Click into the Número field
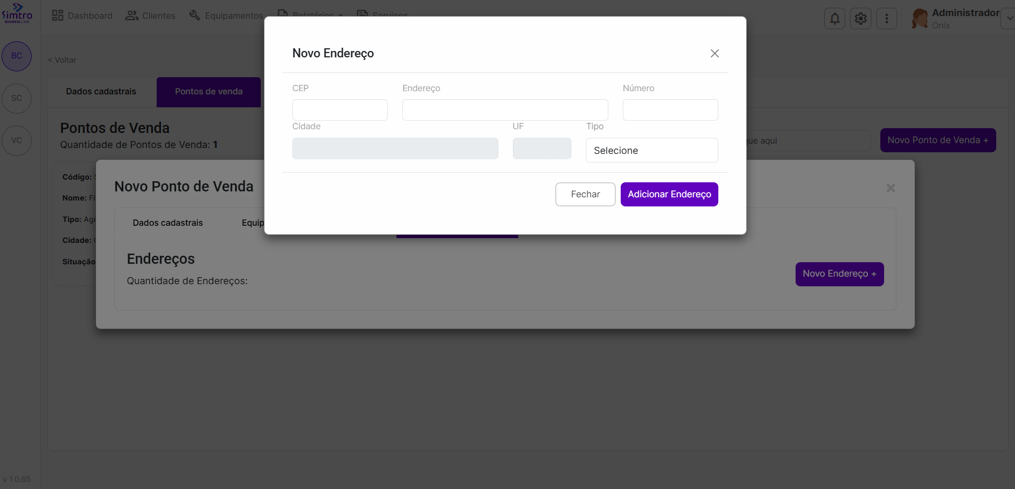 [670, 110]
